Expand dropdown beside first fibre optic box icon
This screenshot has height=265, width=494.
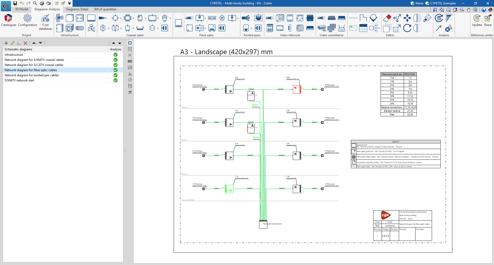click(x=205, y=18)
